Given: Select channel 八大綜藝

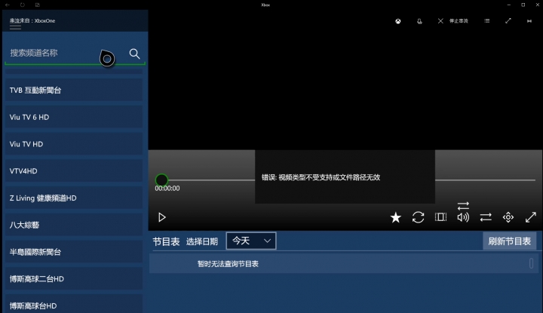Looking at the screenshot, I should click(x=74, y=225).
